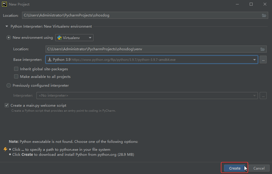Viewport: 272px width, 174px height.
Task: Open folder browser for project Location
Action: click(x=264, y=15)
